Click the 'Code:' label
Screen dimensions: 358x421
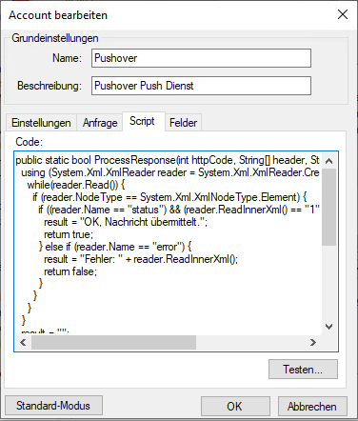coord(29,142)
